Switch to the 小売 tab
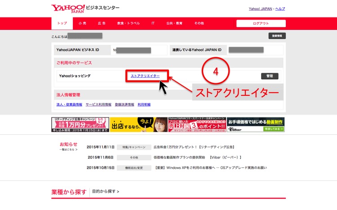The image size is (337, 210). click(x=82, y=23)
